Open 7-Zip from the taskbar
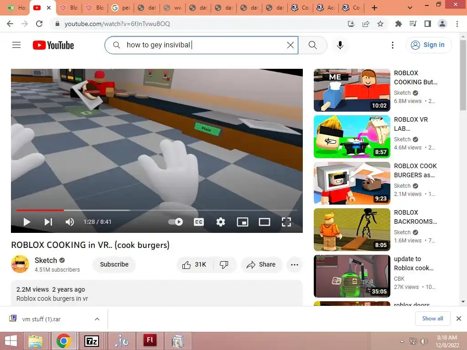467x350 pixels. click(x=92, y=341)
